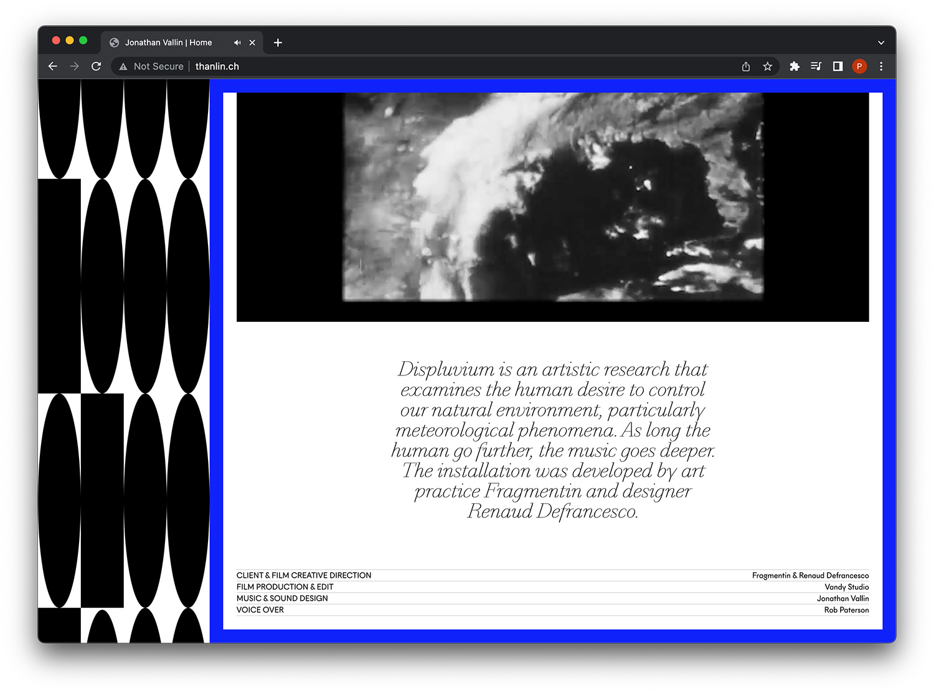Viewport: 934px width, 693px height.
Task: Mute the Jonathan Vallin tab audio
Action: (x=237, y=43)
